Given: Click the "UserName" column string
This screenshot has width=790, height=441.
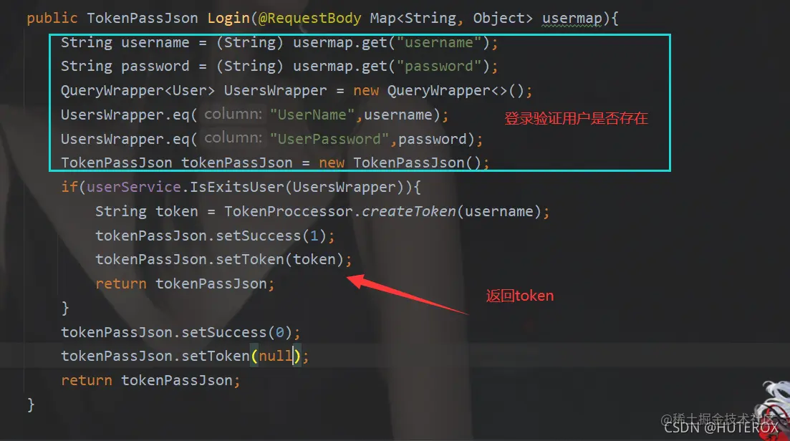Looking at the screenshot, I should pos(312,115).
